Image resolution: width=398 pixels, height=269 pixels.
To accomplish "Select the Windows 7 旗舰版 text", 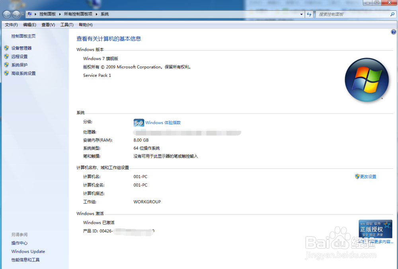I will pyautogui.click(x=101, y=58).
